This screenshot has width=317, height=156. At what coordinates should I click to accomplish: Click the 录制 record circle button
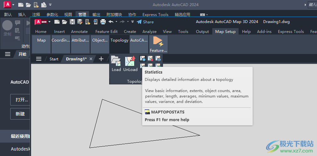tap(7, 26)
